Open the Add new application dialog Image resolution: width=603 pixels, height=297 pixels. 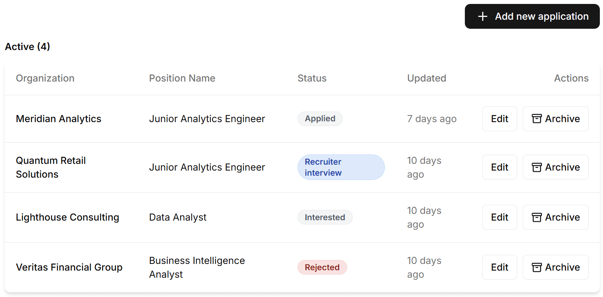click(x=532, y=16)
